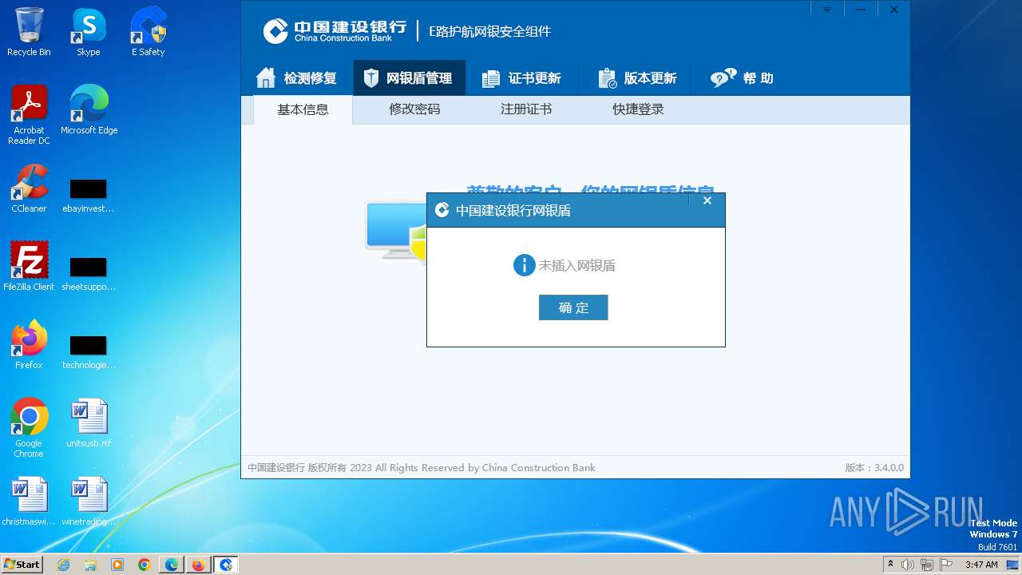Select the ebayinvest... desktop file
The height and width of the screenshot is (575, 1022).
[89, 196]
